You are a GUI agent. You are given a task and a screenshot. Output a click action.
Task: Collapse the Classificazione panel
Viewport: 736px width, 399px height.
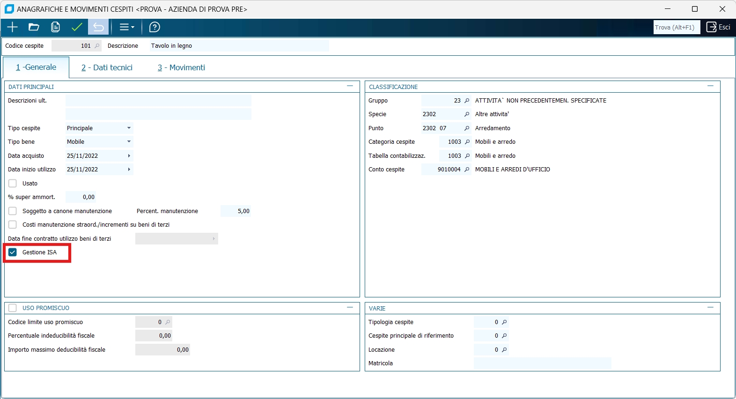pos(710,86)
